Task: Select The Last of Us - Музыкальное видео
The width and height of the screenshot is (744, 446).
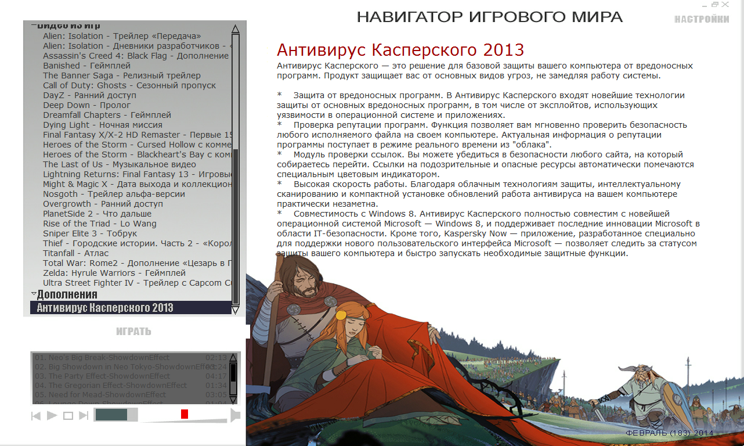Action: point(120,164)
